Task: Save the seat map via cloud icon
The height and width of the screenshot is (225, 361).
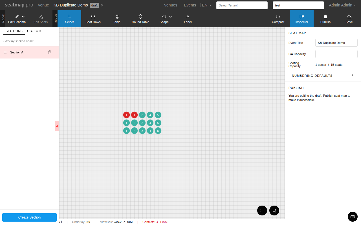Action: 349,19
